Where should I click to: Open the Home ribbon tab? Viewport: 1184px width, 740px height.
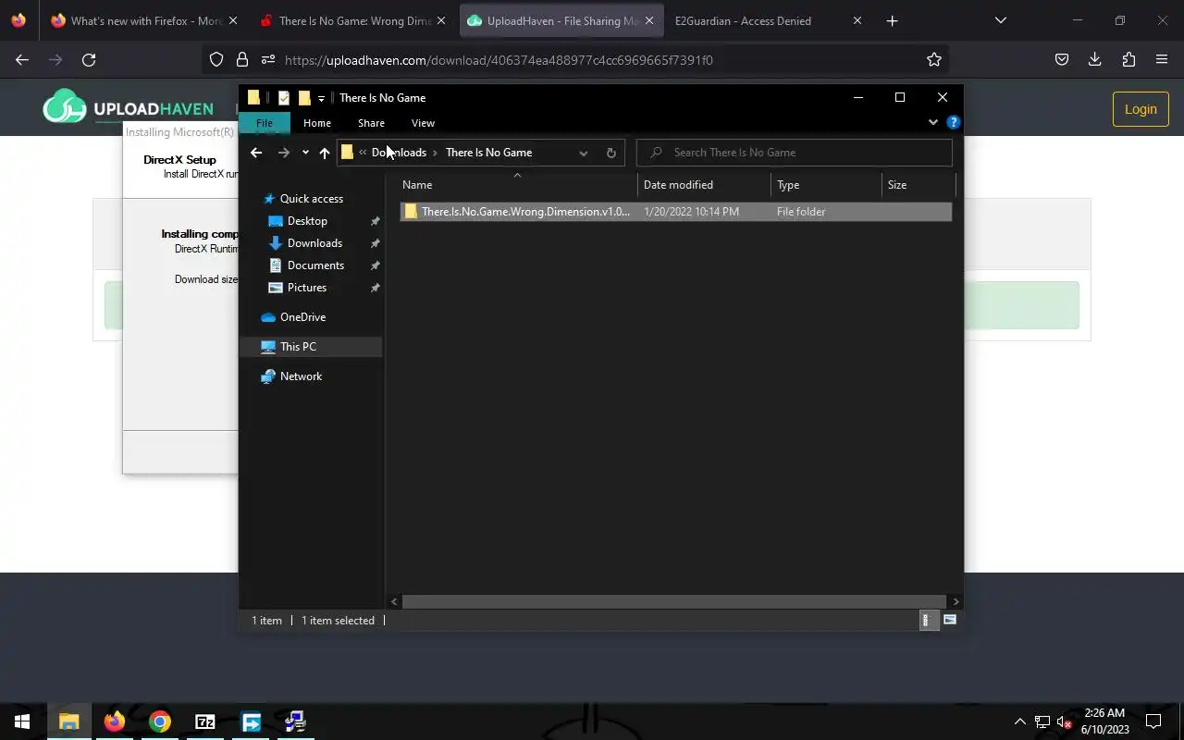(x=317, y=123)
